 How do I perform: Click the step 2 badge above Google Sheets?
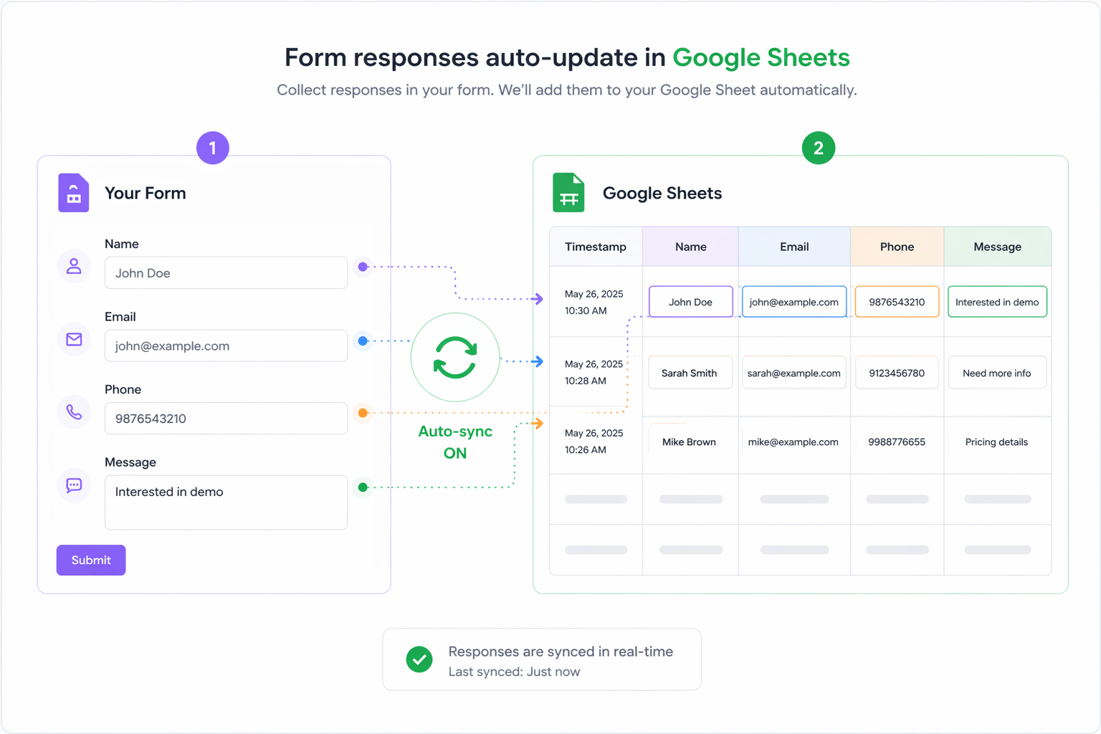(818, 148)
